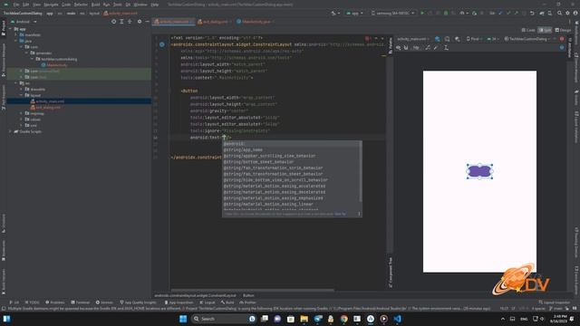The height and width of the screenshot is (326, 580).
Task: Switch editor to Code view mode
Action: tap(528, 30)
